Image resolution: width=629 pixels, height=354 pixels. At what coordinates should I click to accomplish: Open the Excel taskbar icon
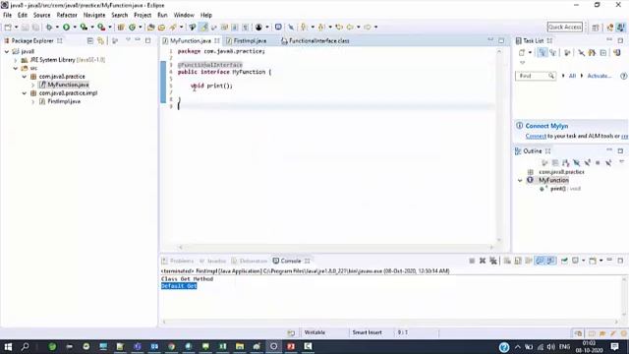223,346
